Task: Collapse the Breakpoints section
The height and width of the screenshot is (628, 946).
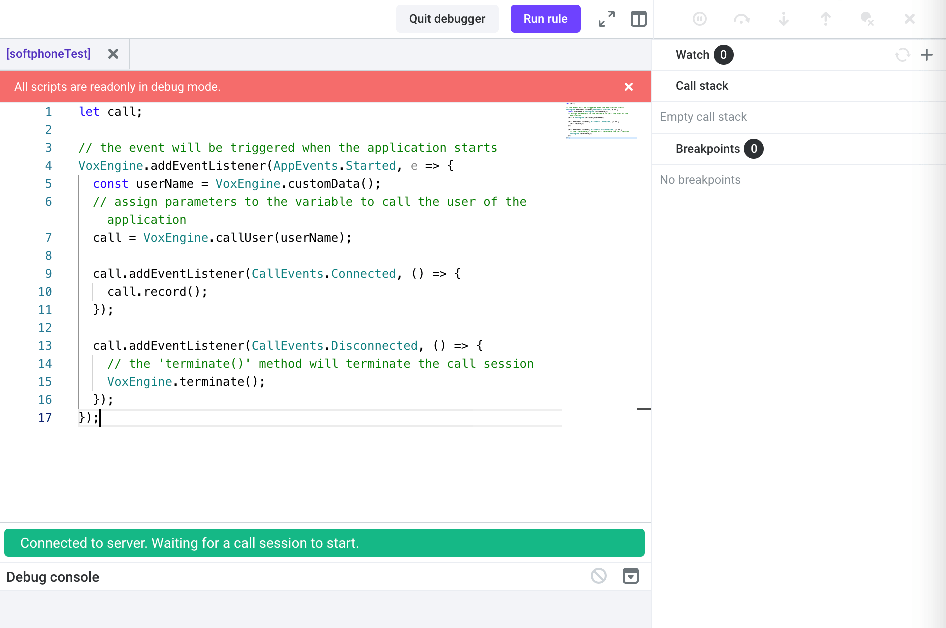Action: pyautogui.click(x=708, y=149)
